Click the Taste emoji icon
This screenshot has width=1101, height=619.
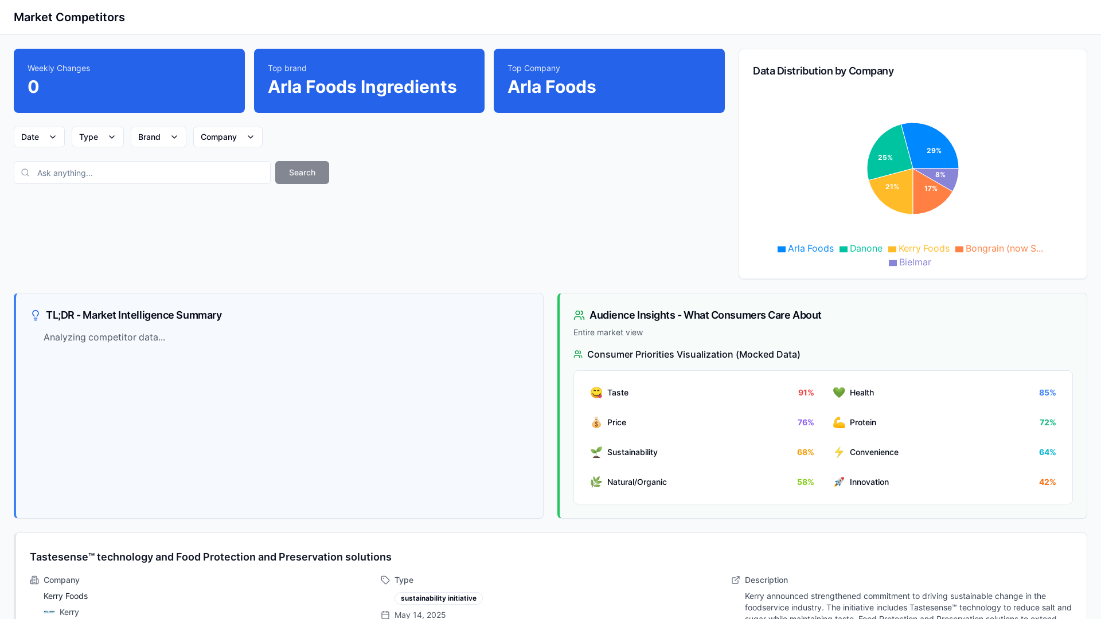(596, 393)
